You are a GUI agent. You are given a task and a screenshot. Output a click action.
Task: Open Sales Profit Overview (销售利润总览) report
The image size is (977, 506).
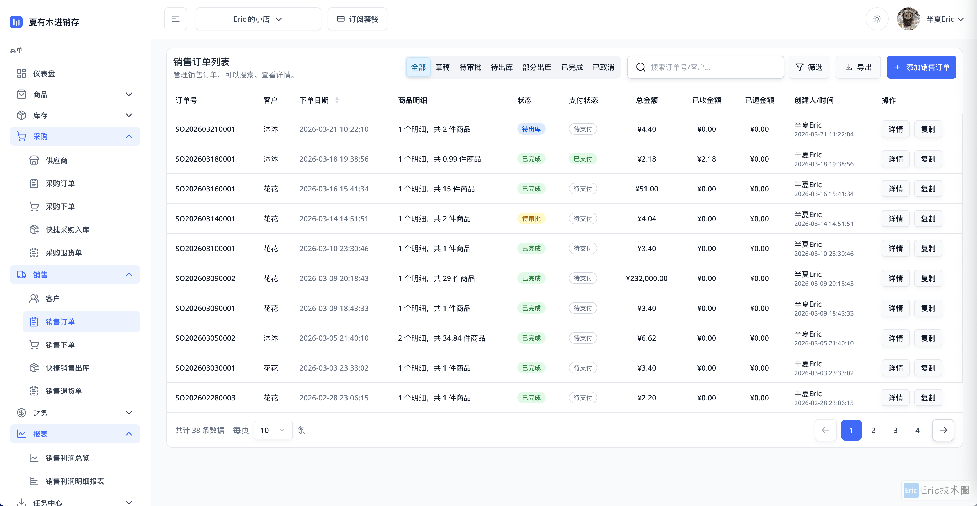pyautogui.click(x=68, y=458)
